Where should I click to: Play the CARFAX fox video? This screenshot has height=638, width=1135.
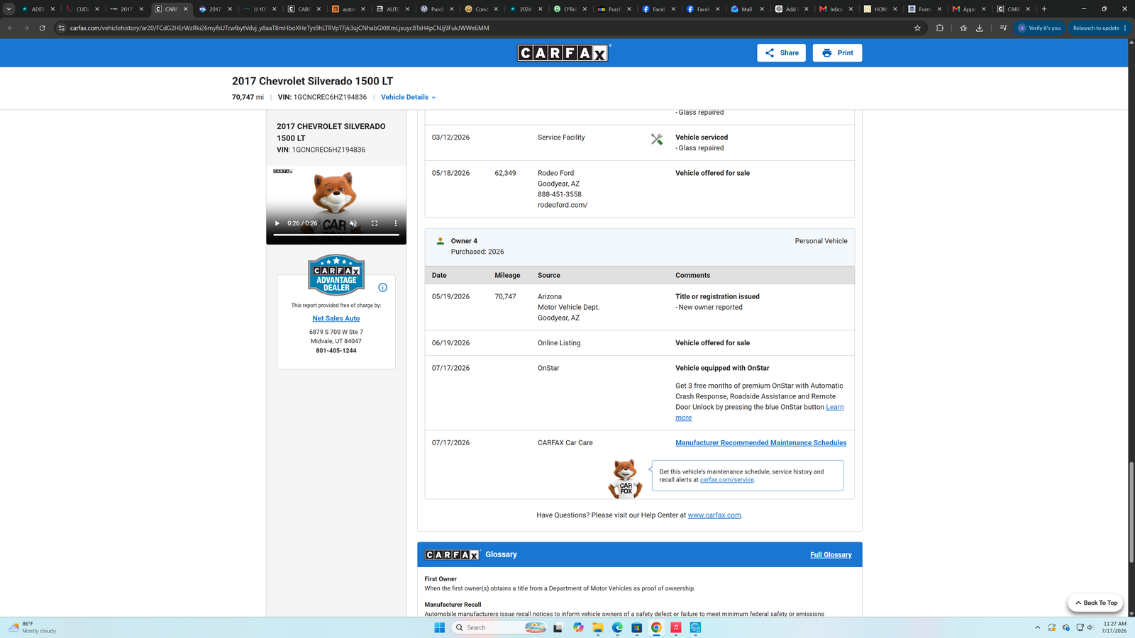click(x=277, y=223)
